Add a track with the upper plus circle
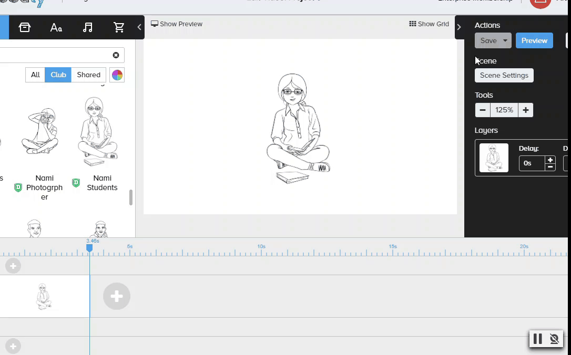Viewport: 571px width, 355px height. (x=13, y=266)
